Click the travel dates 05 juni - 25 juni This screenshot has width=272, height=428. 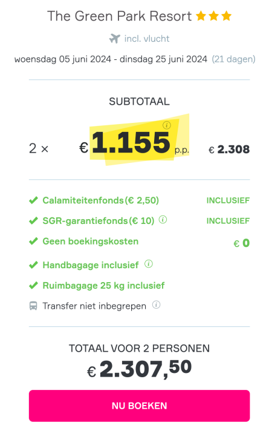[111, 59]
